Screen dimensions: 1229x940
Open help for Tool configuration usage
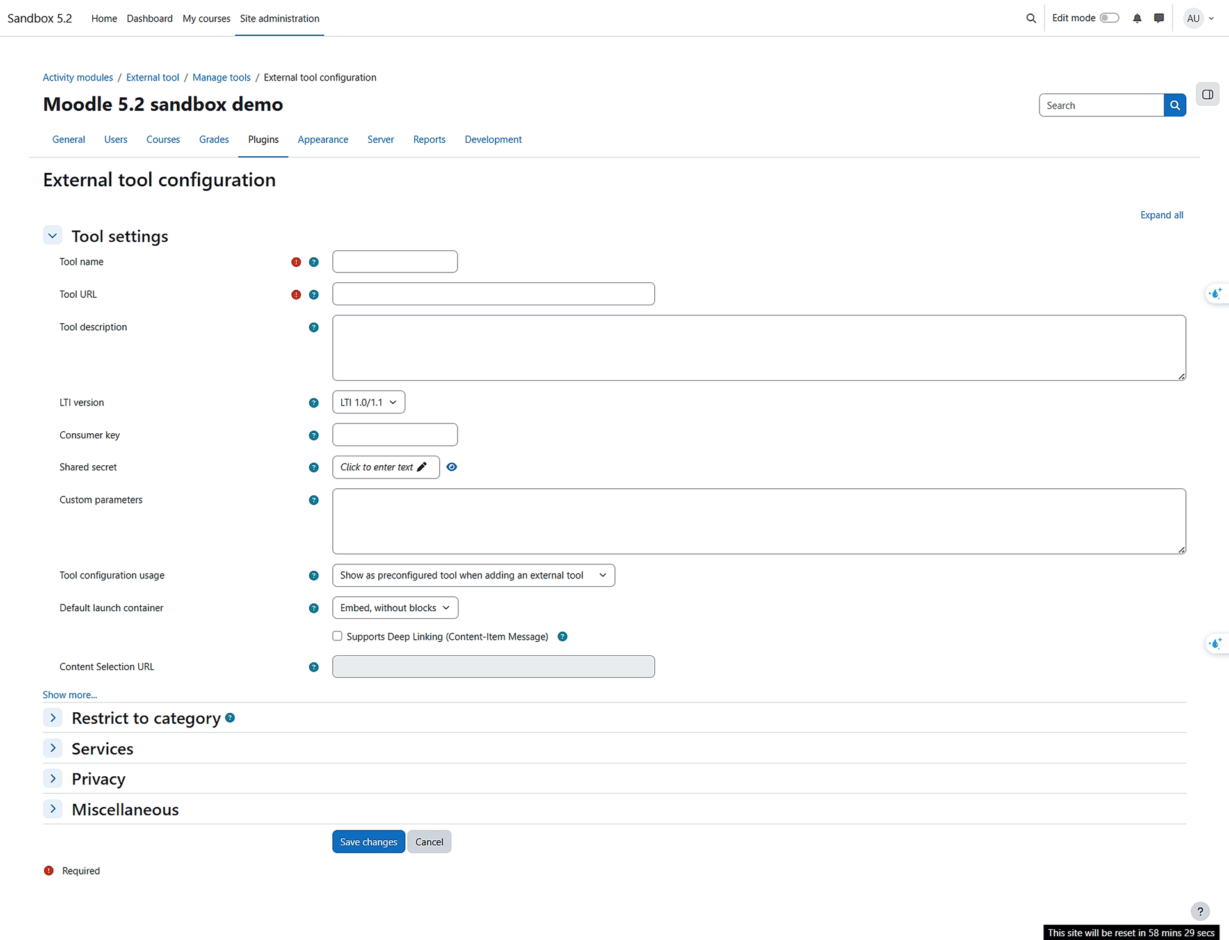click(x=314, y=575)
